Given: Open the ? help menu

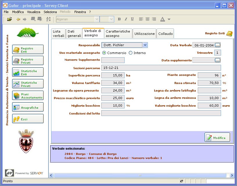Looking at the screenshot, I should [90, 12].
